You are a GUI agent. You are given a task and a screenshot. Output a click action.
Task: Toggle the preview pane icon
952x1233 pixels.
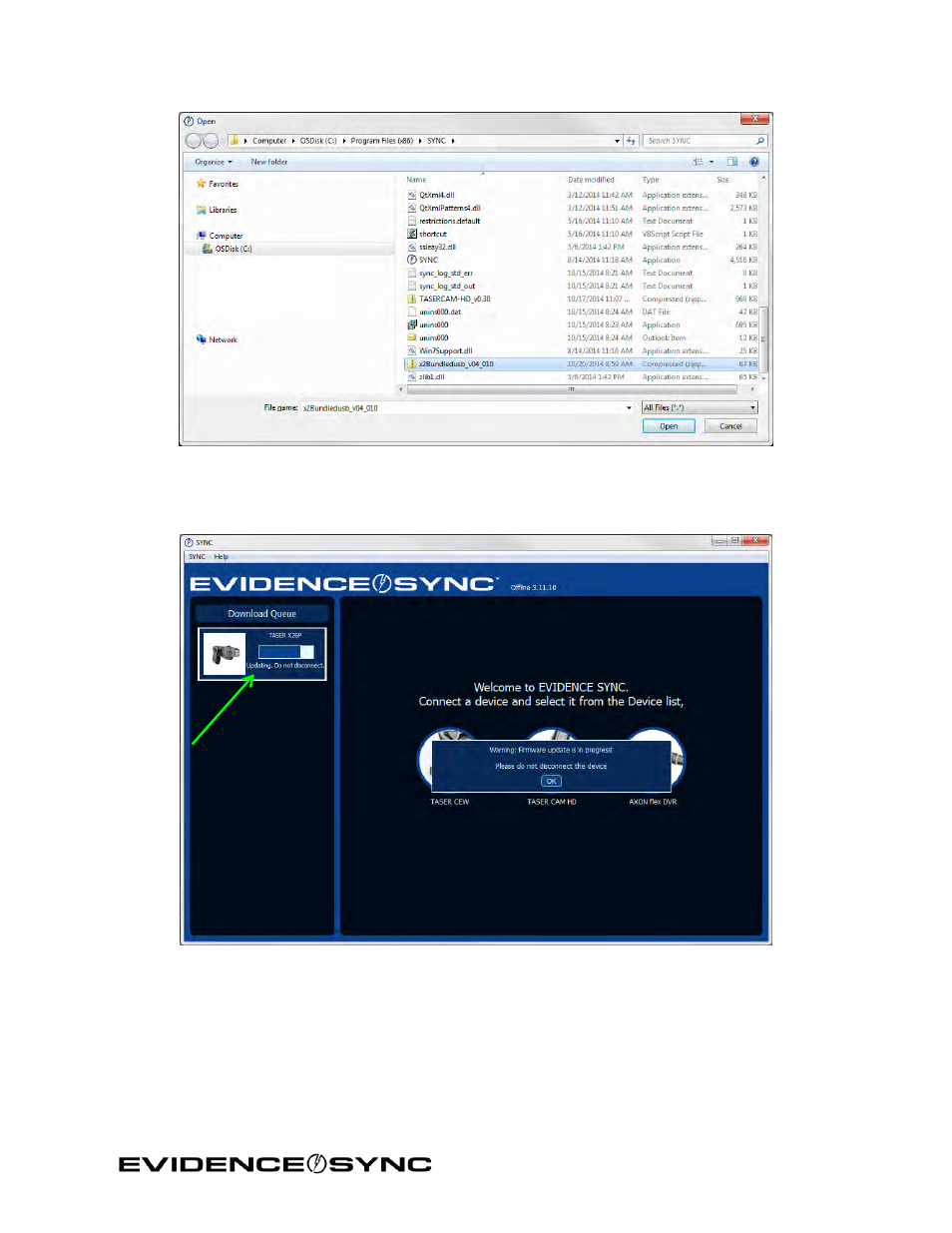pos(732,162)
